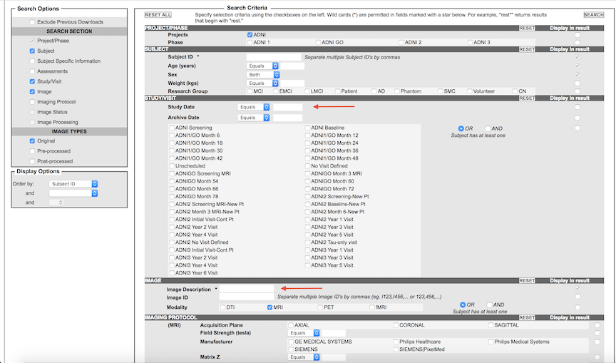Select the PET modality checkbox

tap(319, 307)
